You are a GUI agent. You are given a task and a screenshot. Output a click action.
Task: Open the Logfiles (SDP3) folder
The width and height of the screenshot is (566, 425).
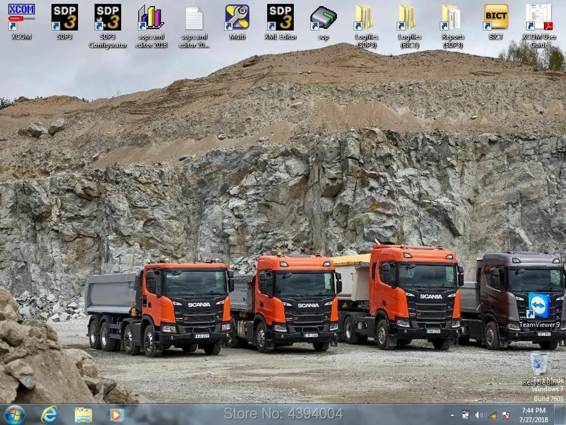click(366, 18)
